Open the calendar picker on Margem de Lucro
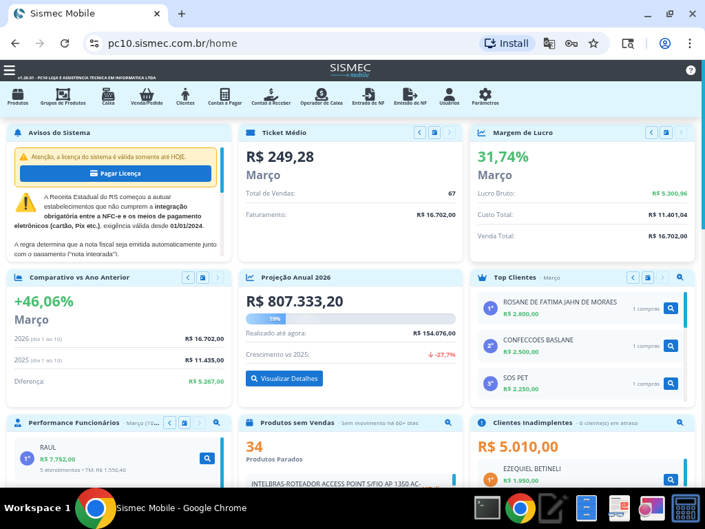 (665, 132)
